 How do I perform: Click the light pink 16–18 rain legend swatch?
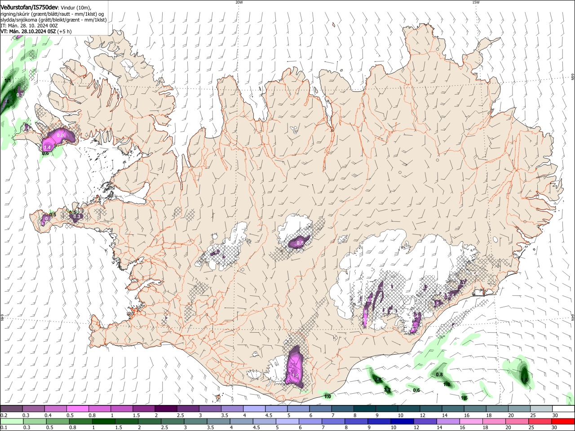tap(471, 421)
